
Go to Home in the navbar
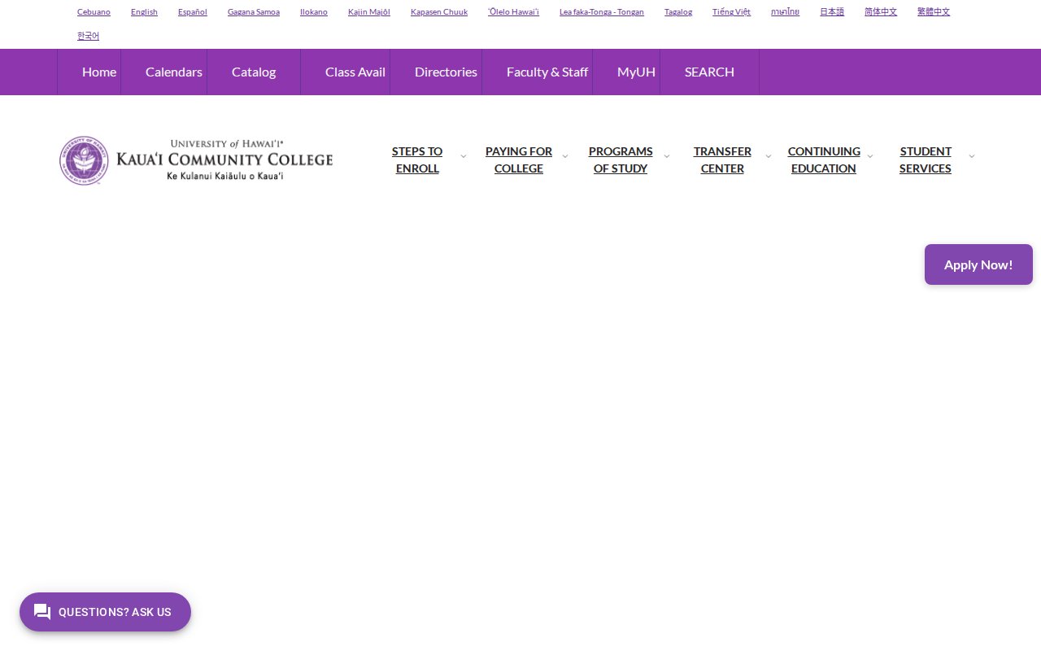99,72
